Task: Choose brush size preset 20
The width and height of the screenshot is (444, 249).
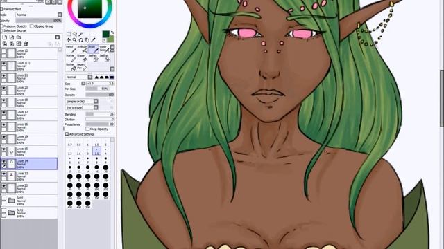Action: tap(105, 169)
